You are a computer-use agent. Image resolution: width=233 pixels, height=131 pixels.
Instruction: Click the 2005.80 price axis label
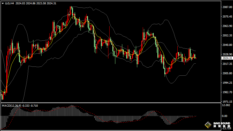pyautogui.click(x=227, y=73)
